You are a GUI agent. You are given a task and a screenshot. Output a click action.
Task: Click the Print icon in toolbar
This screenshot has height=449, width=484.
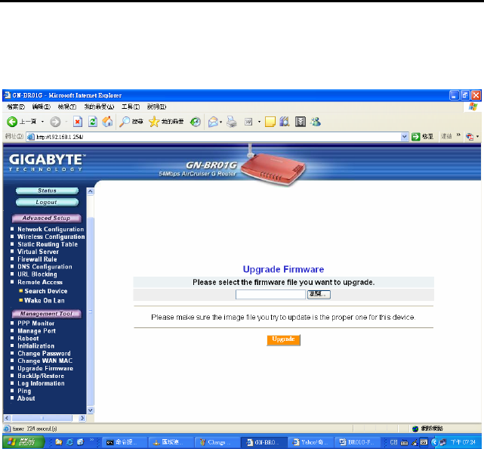tap(232, 122)
